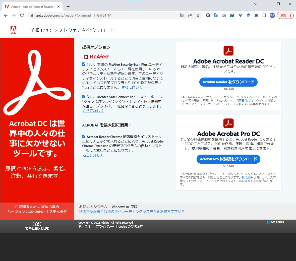Click the share page icon
Viewport: 296px width, 261px height.
tap(190, 15)
